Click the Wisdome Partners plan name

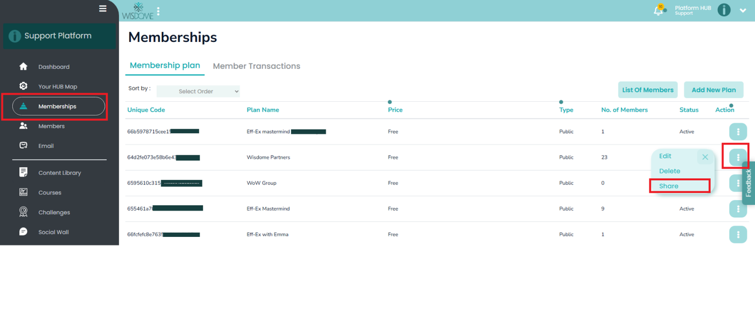point(268,157)
